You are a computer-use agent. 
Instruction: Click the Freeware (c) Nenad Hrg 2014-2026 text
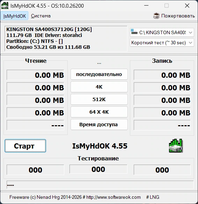[46, 197]
